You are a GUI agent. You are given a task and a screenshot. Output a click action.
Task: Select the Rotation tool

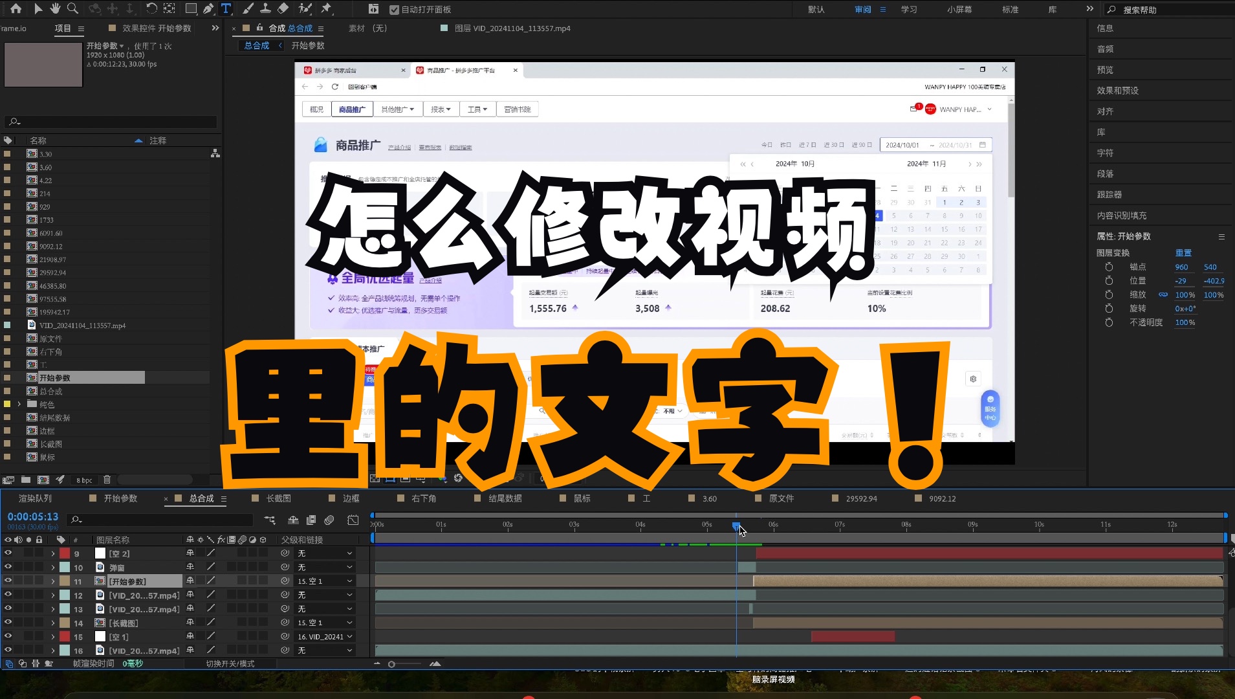(x=152, y=9)
